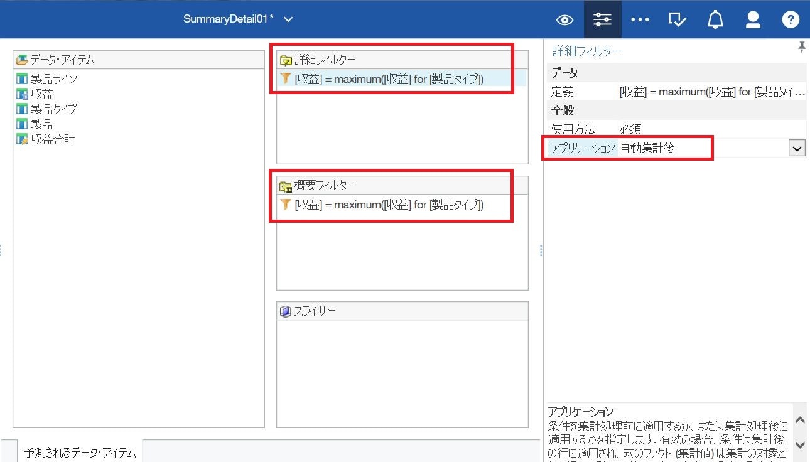Pin the properties pane with pushpin icon
Screen dimensions: 810x462
801,48
